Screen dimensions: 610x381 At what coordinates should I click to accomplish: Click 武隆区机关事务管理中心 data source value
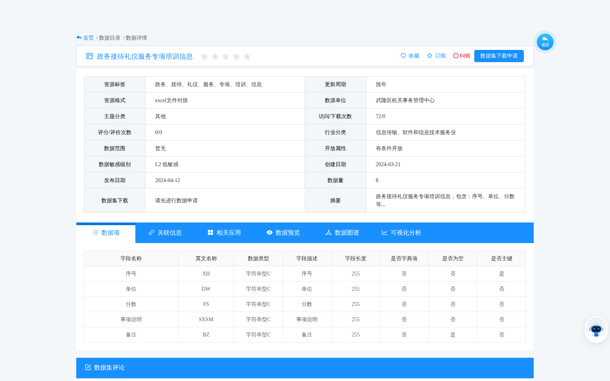pos(405,101)
